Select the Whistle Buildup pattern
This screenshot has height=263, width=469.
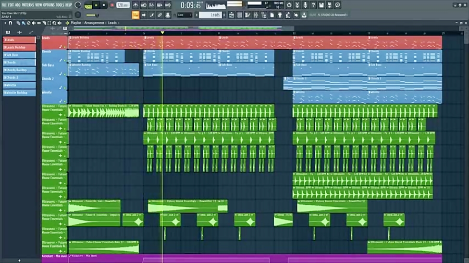(19, 93)
